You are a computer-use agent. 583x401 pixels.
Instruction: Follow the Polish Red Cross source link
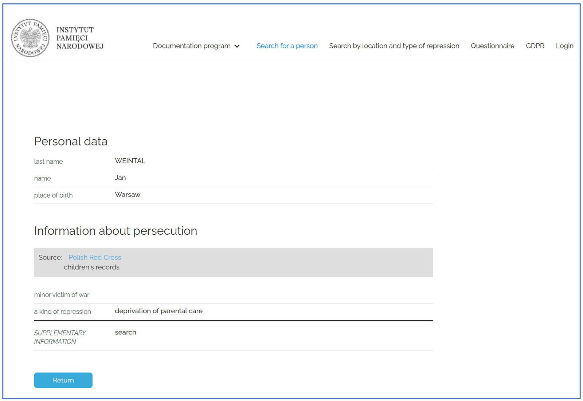coord(95,257)
